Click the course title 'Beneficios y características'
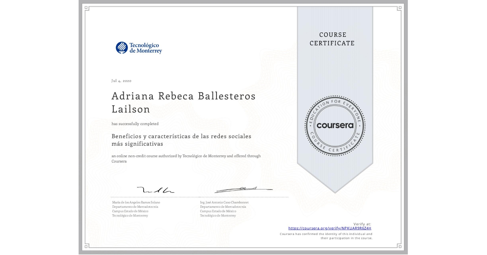Viewport: 487px width, 255px height. [181, 140]
